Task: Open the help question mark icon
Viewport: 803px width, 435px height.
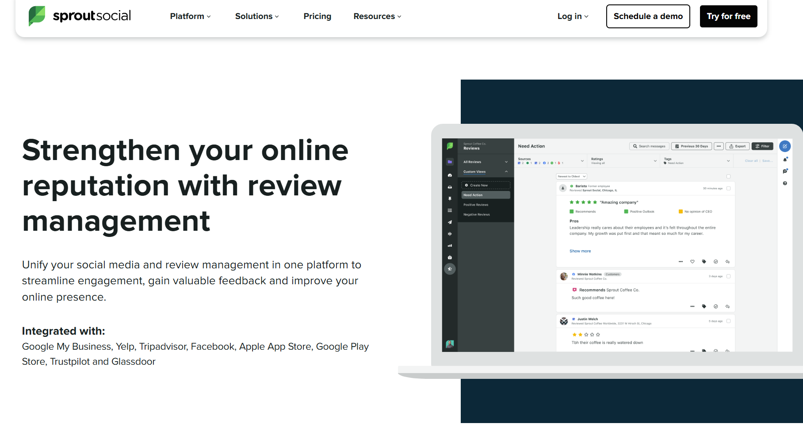Action: pyautogui.click(x=786, y=183)
